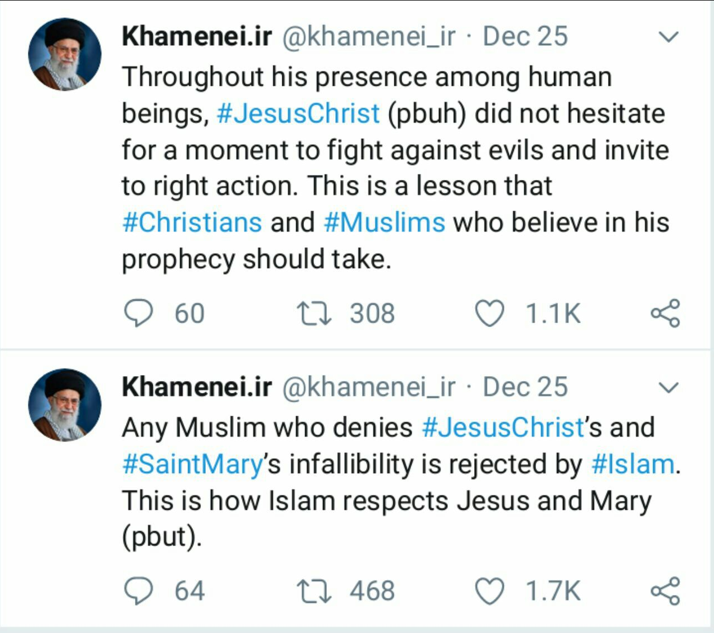Like the tweet with 1.1K likes

point(489,313)
